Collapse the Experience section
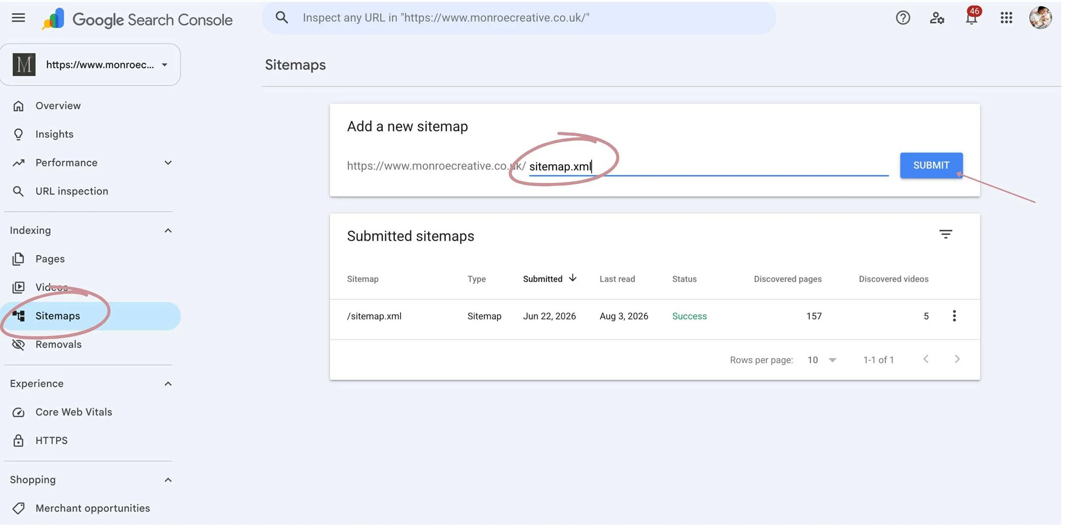This screenshot has height=527, width=1067. pyautogui.click(x=168, y=384)
